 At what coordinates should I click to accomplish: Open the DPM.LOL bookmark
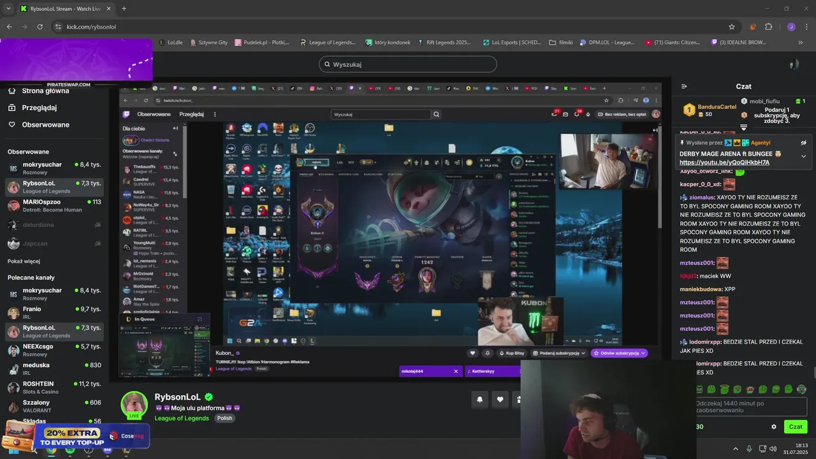point(607,43)
